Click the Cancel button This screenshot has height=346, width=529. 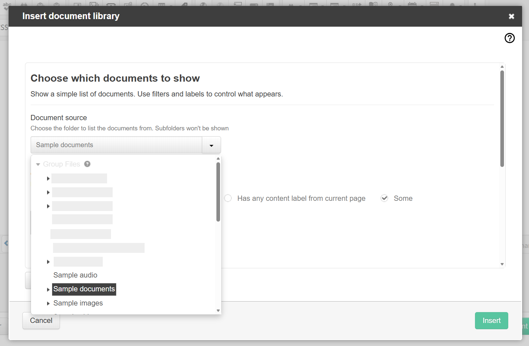[x=41, y=320]
